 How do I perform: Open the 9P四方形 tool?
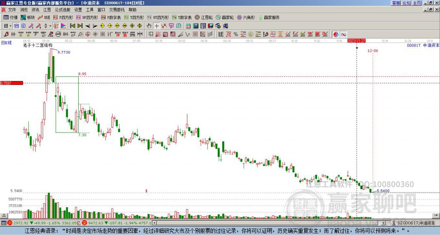pos(87,17)
